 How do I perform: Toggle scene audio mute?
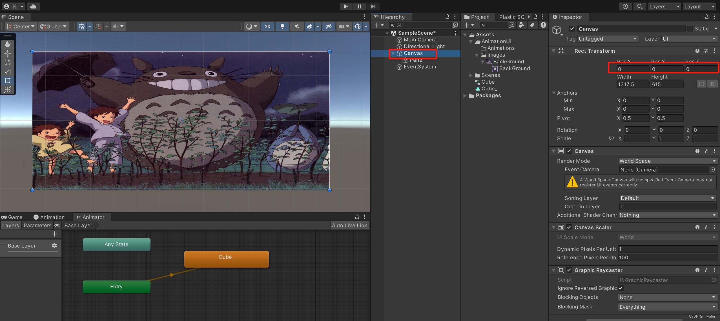point(297,26)
